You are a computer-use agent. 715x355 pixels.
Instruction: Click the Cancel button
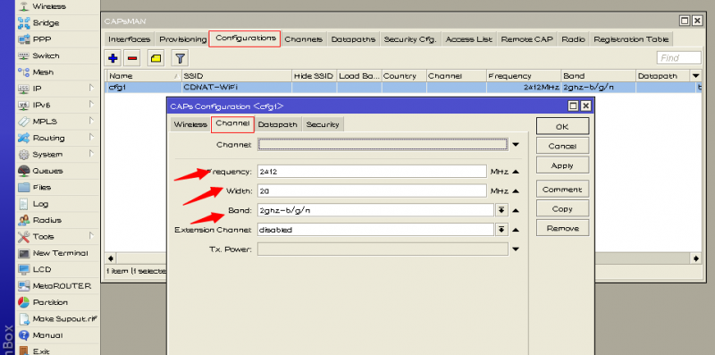tap(562, 146)
